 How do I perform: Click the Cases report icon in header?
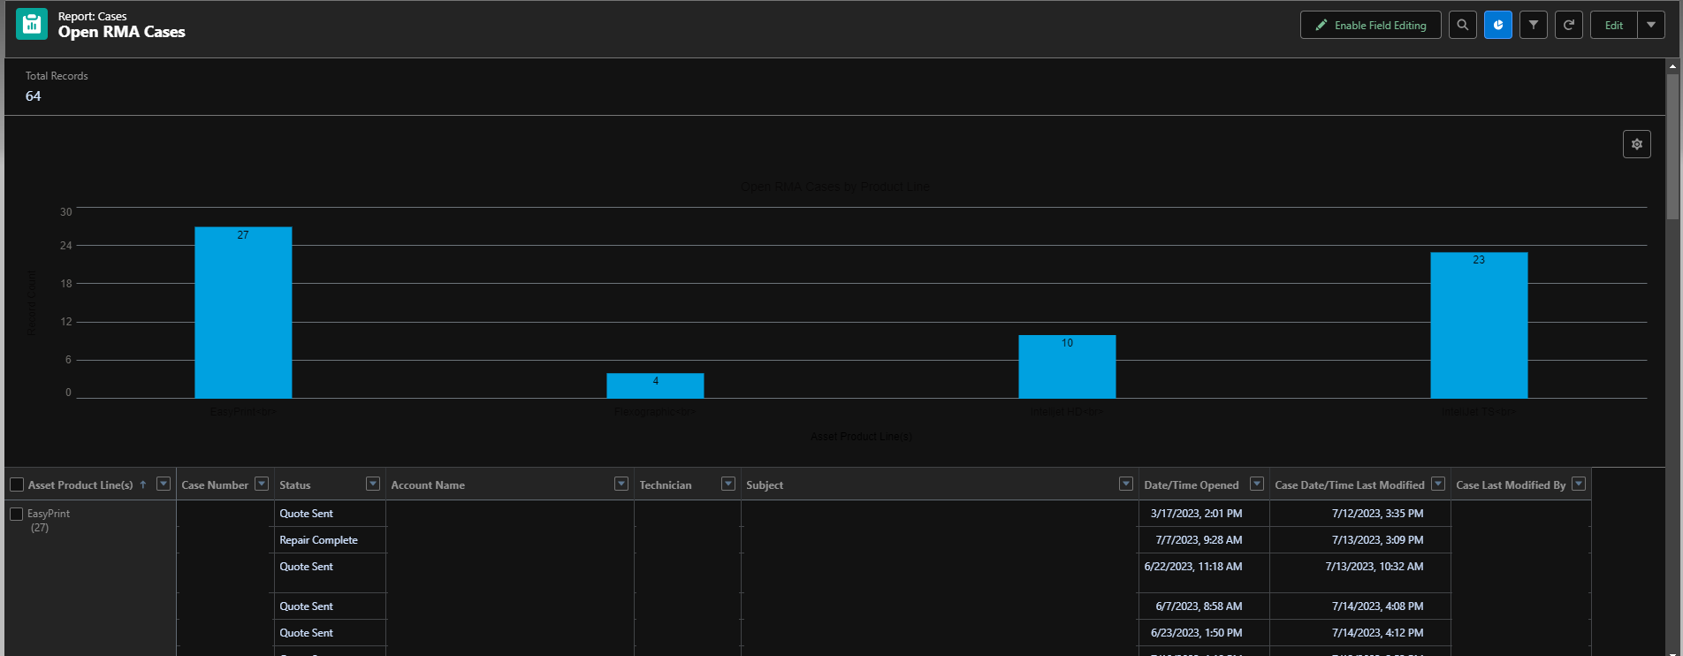(32, 25)
